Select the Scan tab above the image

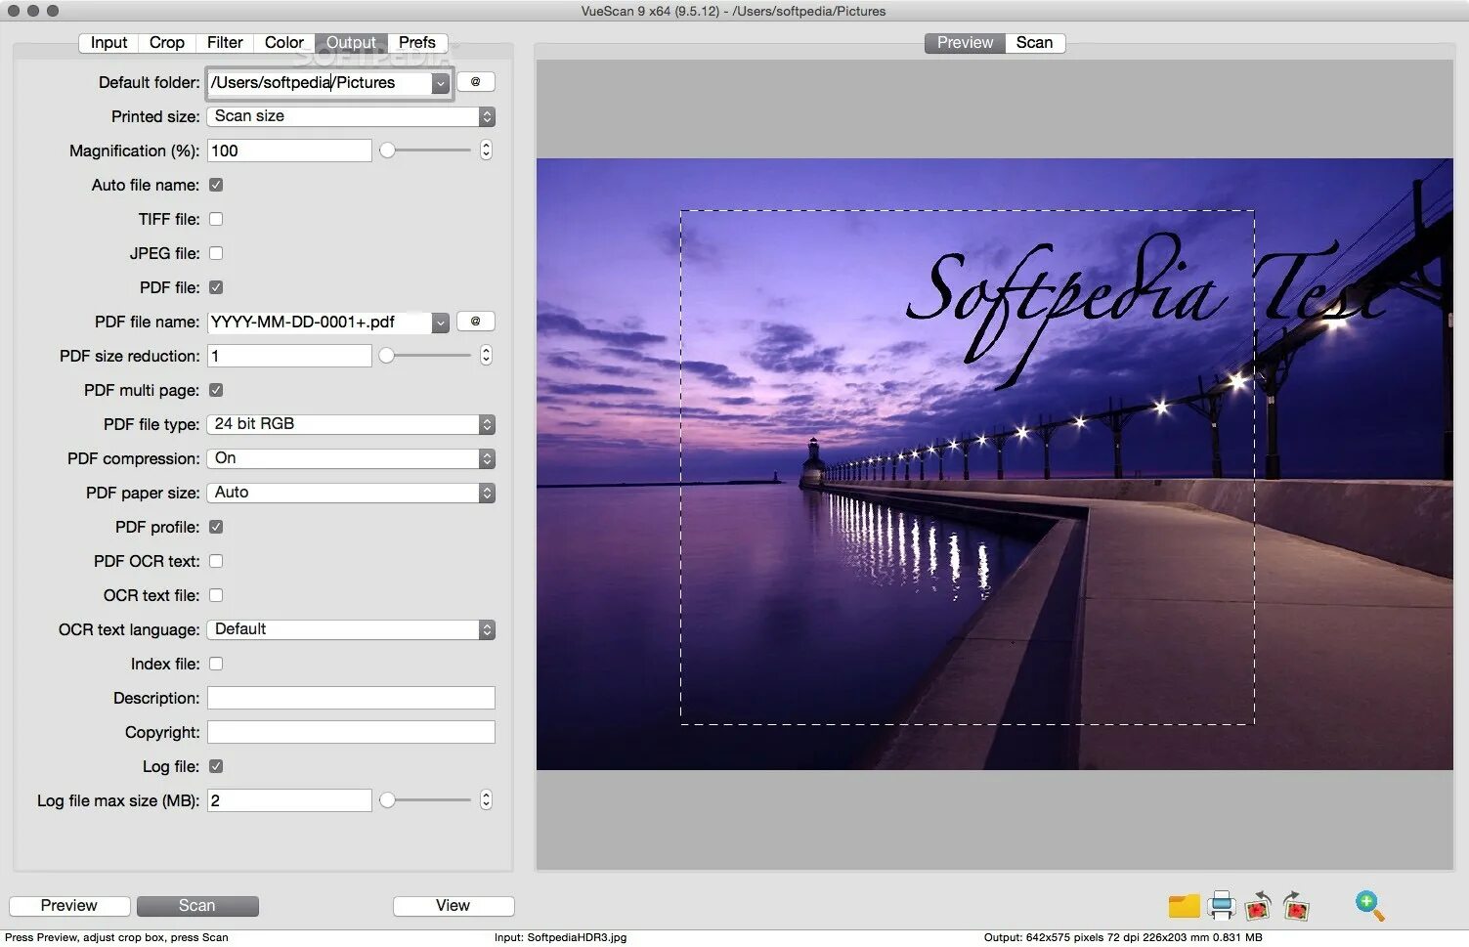1034,43
